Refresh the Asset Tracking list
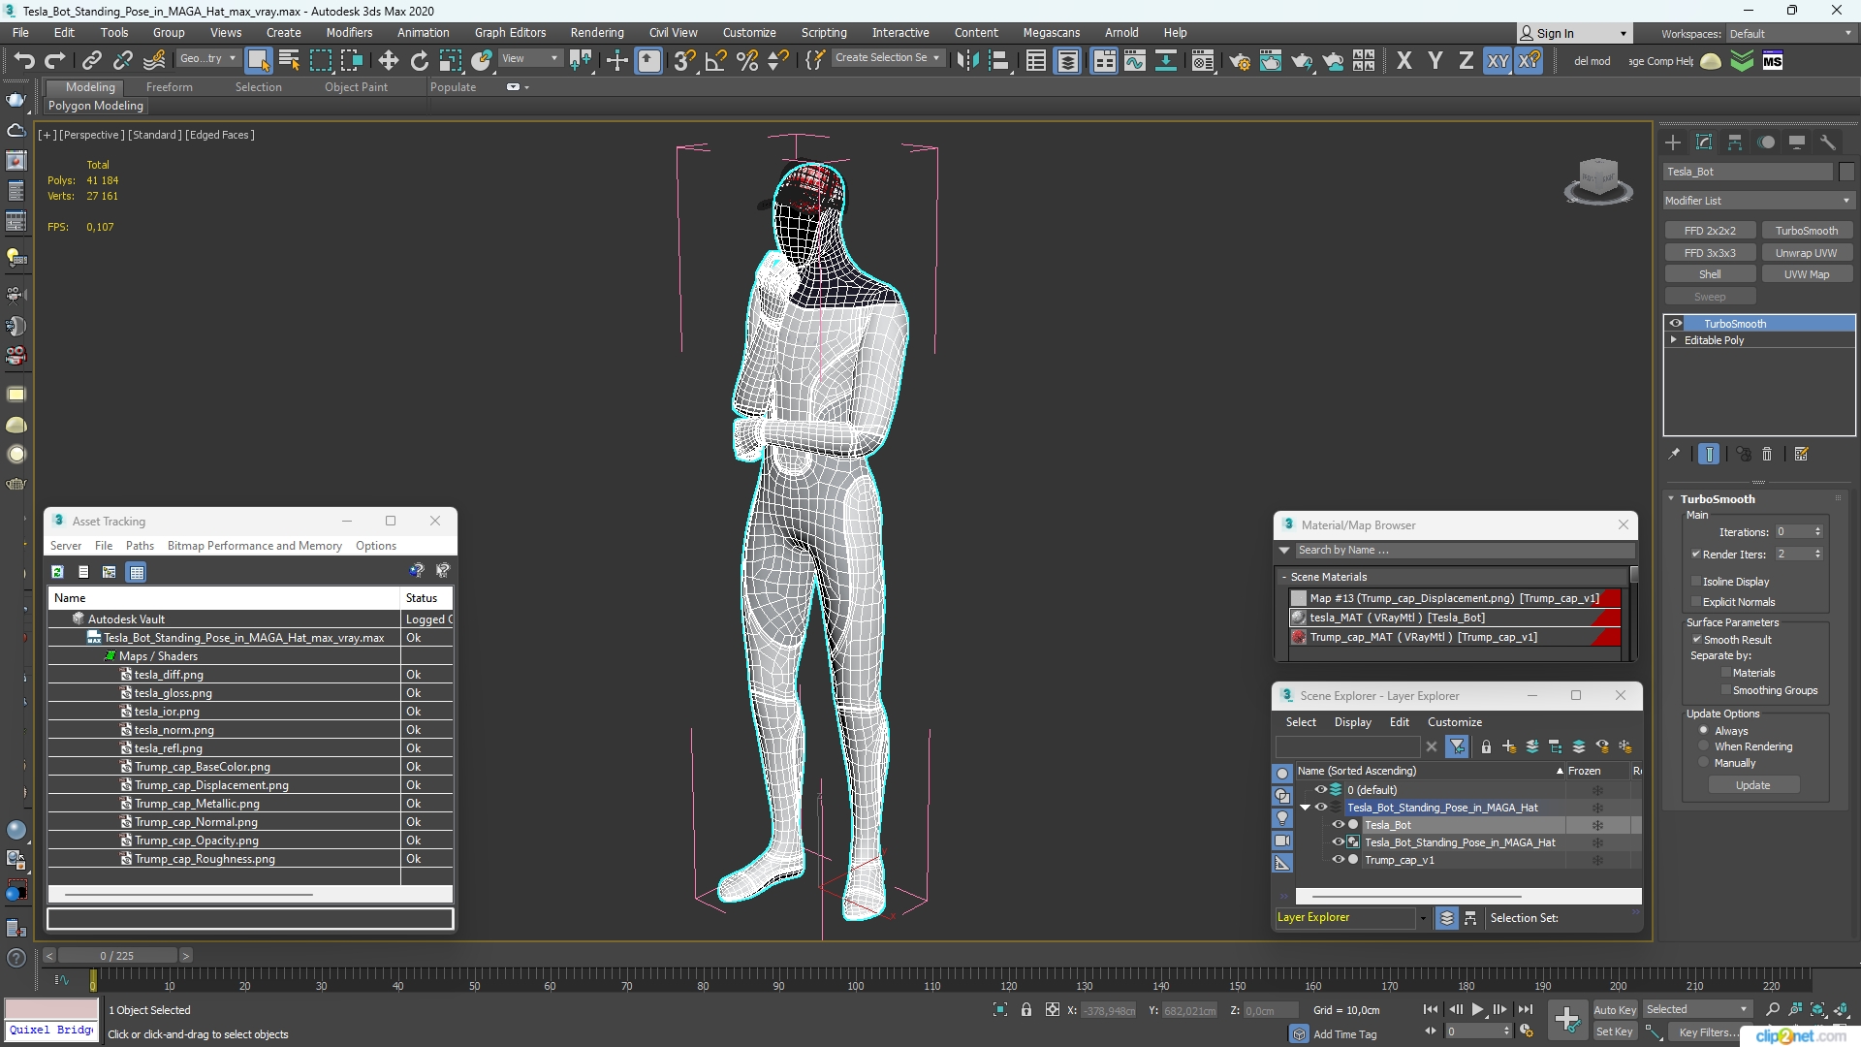 (x=57, y=572)
